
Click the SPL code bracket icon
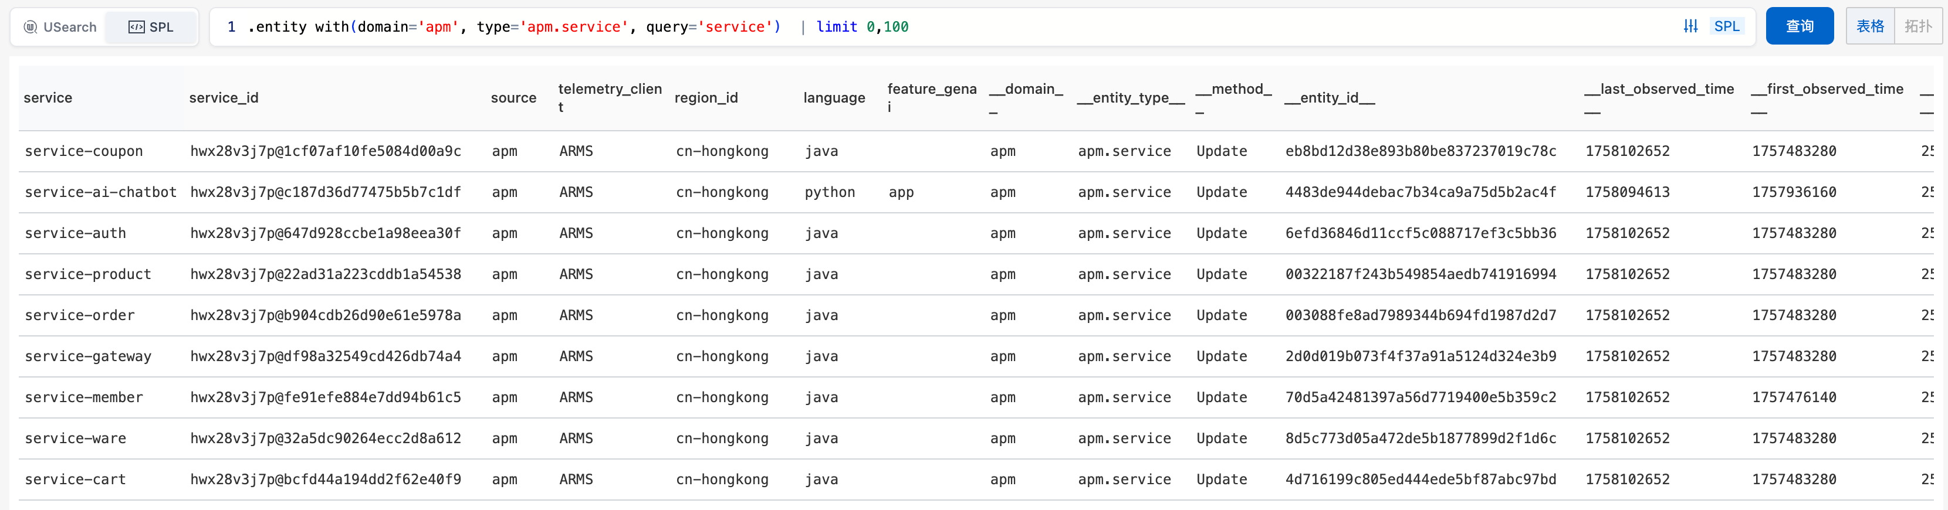(x=136, y=27)
